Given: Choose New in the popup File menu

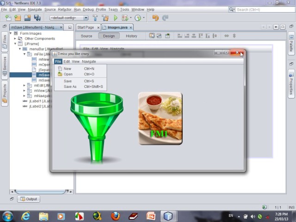Looking at the screenshot, I should pos(80,68).
